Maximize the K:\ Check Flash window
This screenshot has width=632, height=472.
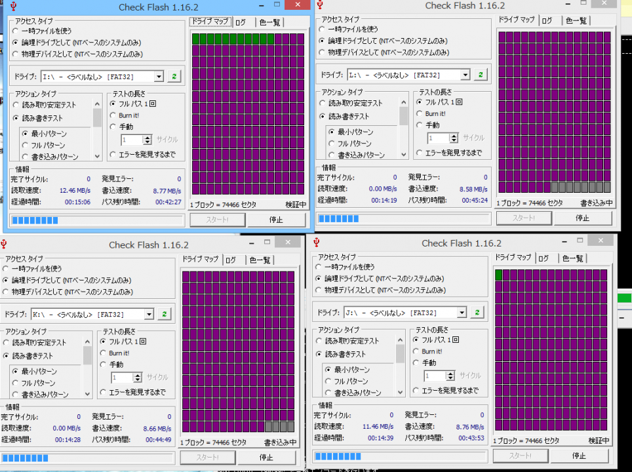(x=267, y=243)
